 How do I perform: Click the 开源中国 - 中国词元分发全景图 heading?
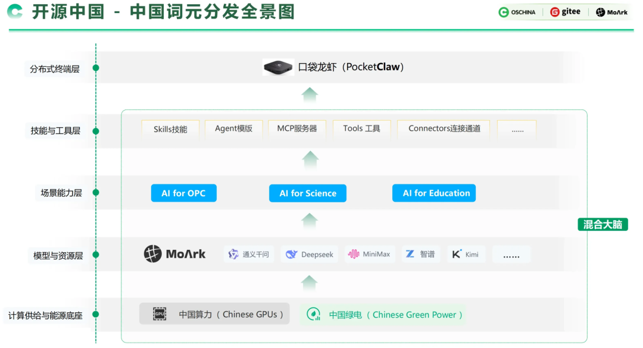(x=163, y=11)
